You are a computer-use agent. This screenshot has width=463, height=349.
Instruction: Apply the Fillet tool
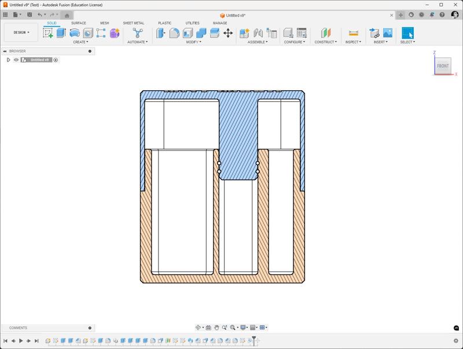[174, 33]
